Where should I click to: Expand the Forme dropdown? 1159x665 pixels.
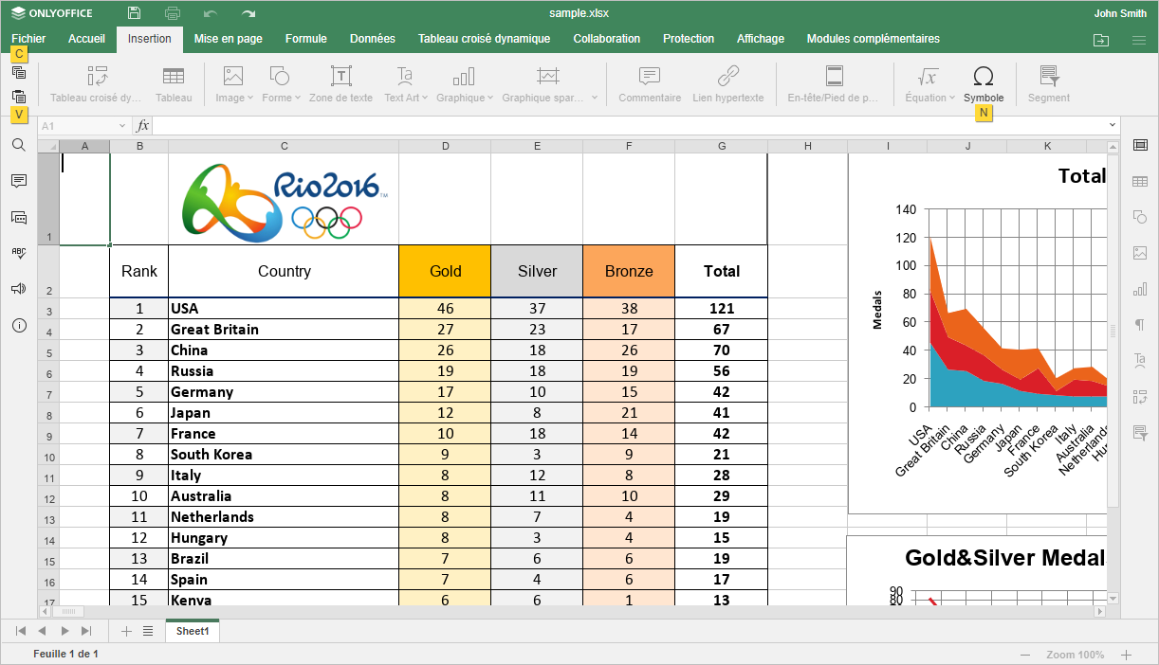click(297, 98)
